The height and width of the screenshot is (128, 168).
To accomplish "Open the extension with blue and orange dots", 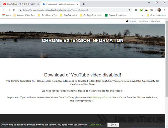I will tap(146, 10).
